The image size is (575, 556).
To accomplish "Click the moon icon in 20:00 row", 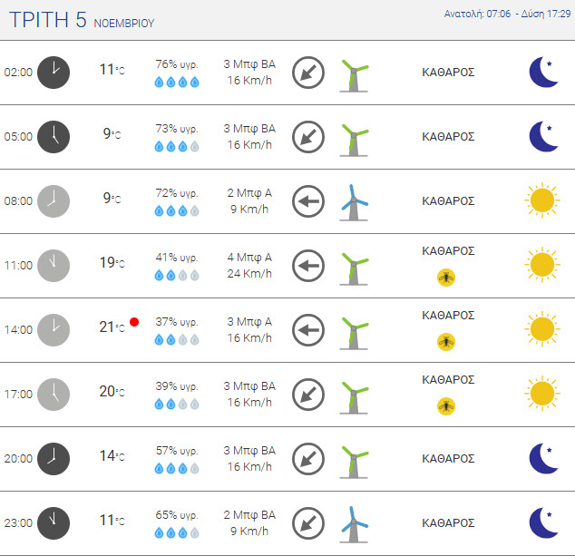I will pos(543,458).
